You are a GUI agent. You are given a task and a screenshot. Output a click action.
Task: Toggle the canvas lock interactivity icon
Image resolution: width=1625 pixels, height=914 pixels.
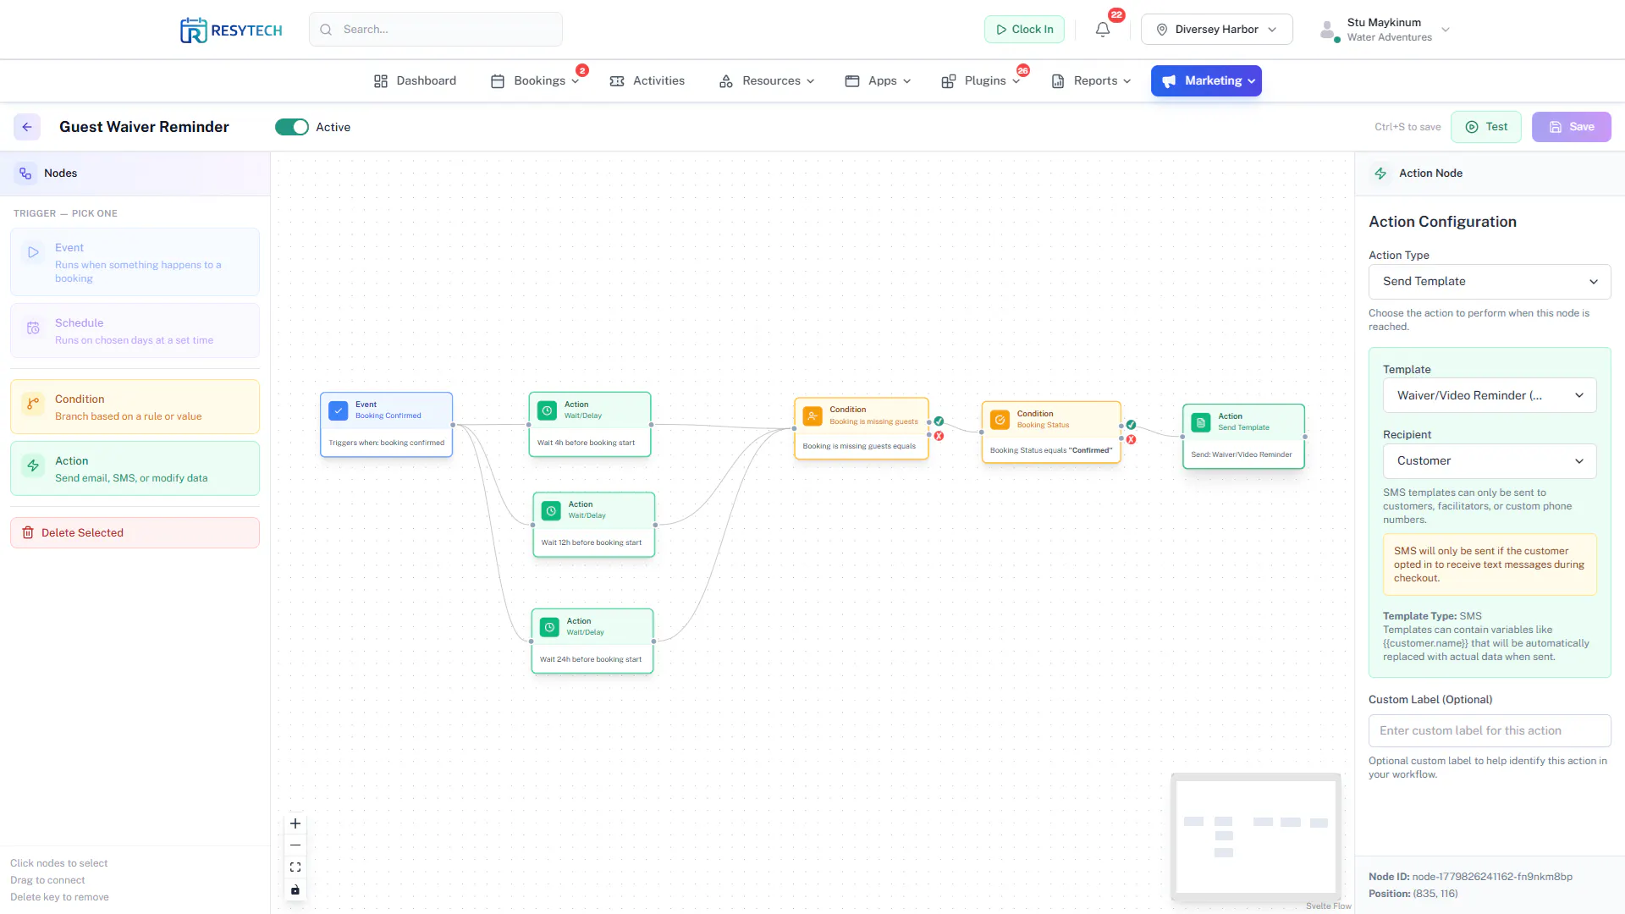(x=295, y=889)
